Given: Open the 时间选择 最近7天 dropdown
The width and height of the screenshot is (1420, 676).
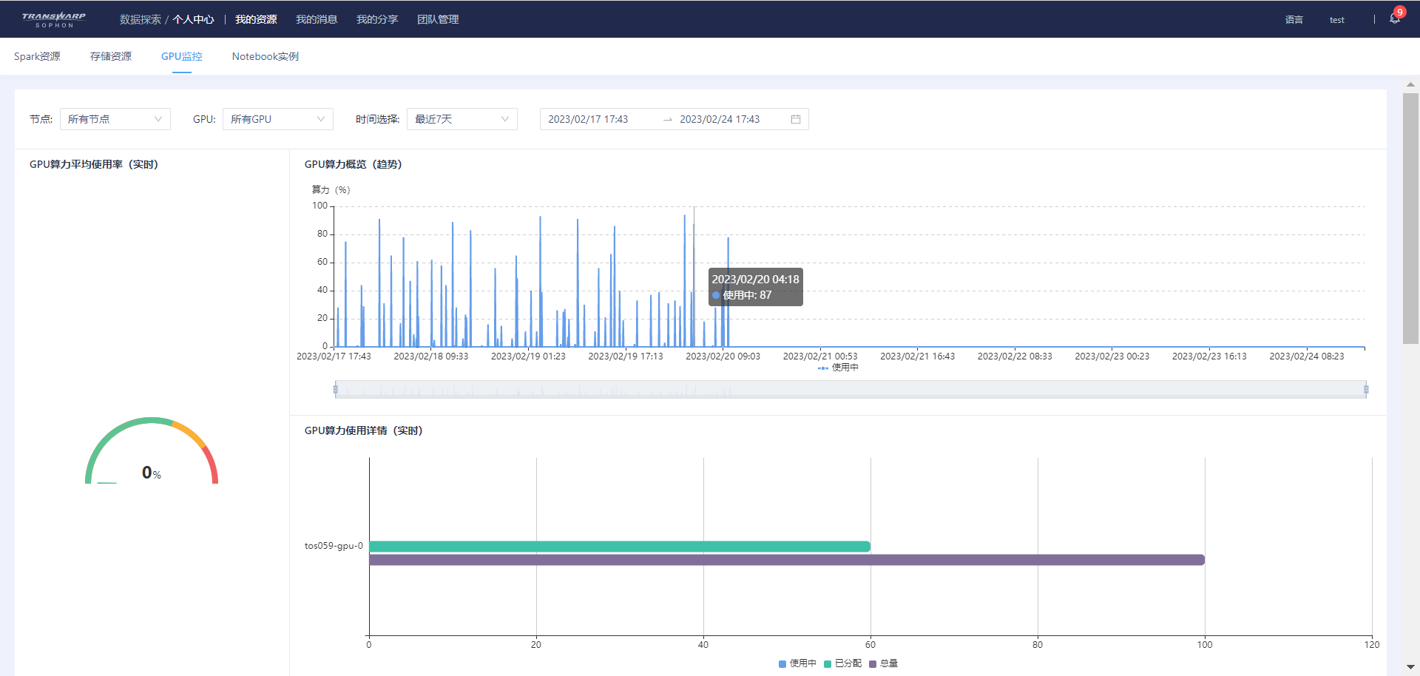Looking at the screenshot, I should coord(462,119).
